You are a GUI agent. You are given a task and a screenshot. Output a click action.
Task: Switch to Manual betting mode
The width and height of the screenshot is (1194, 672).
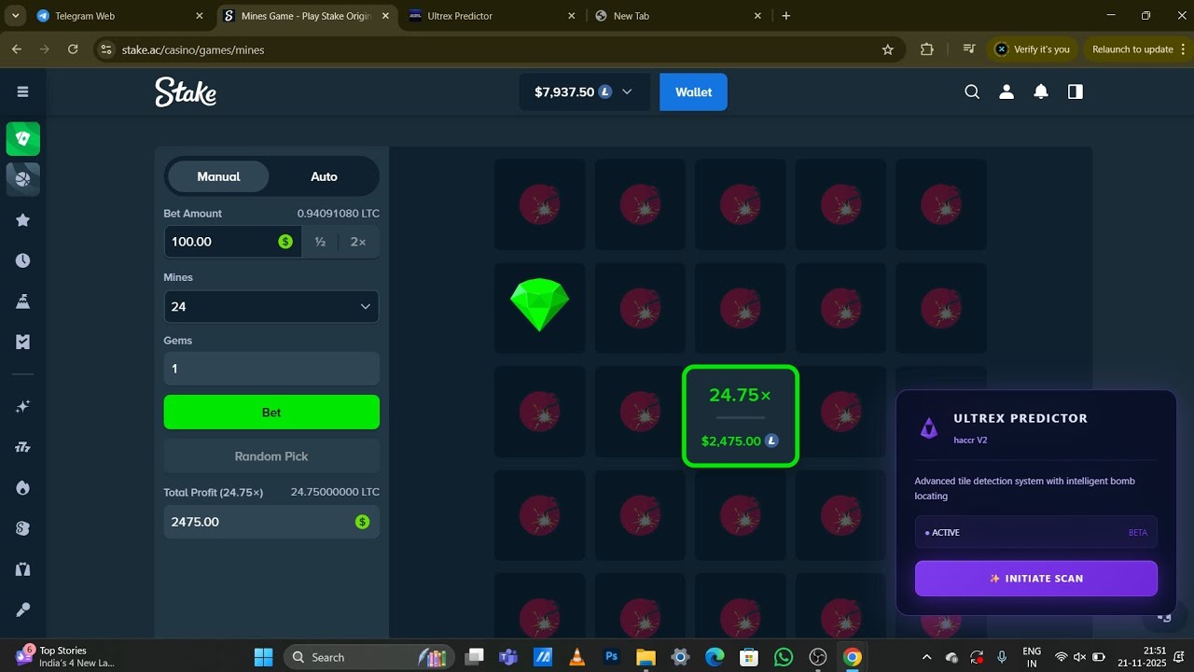pos(218,176)
